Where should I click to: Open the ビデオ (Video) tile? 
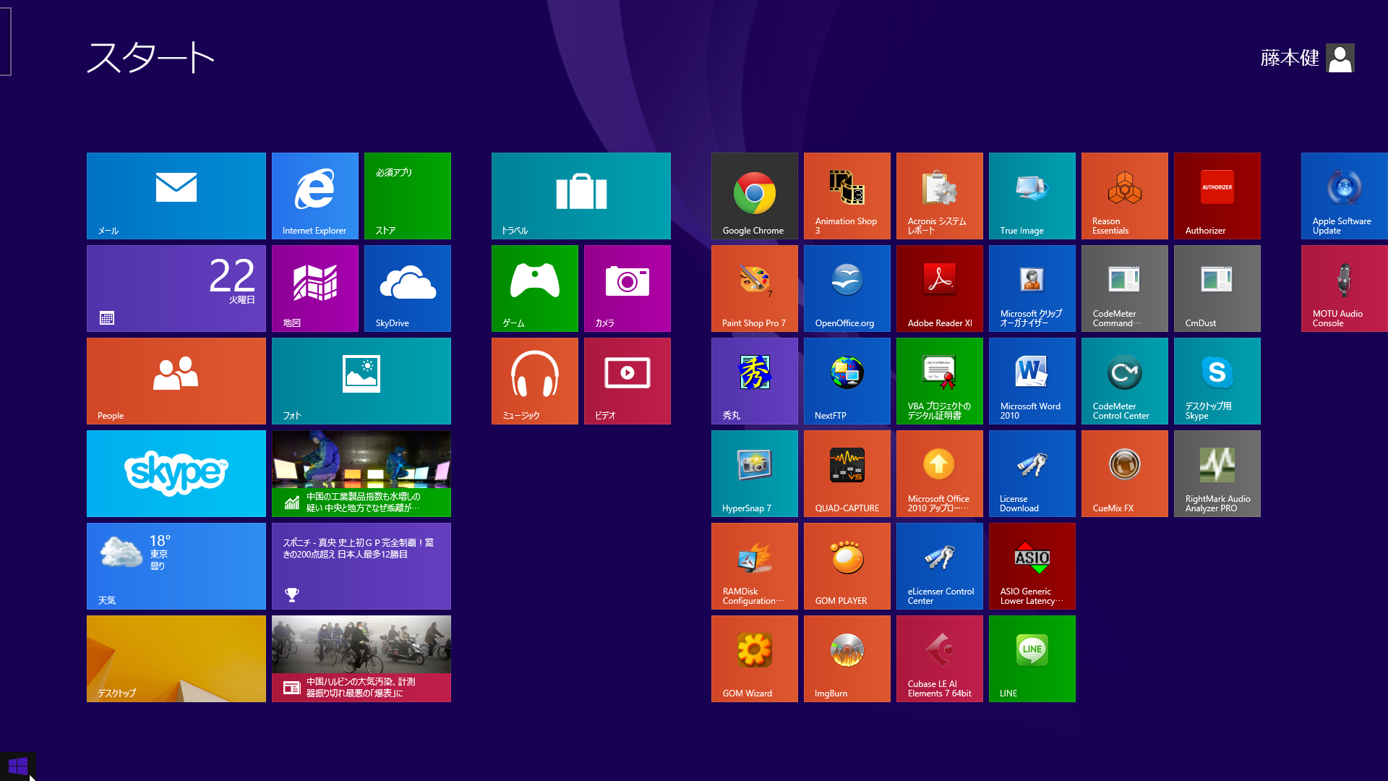click(627, 381)
